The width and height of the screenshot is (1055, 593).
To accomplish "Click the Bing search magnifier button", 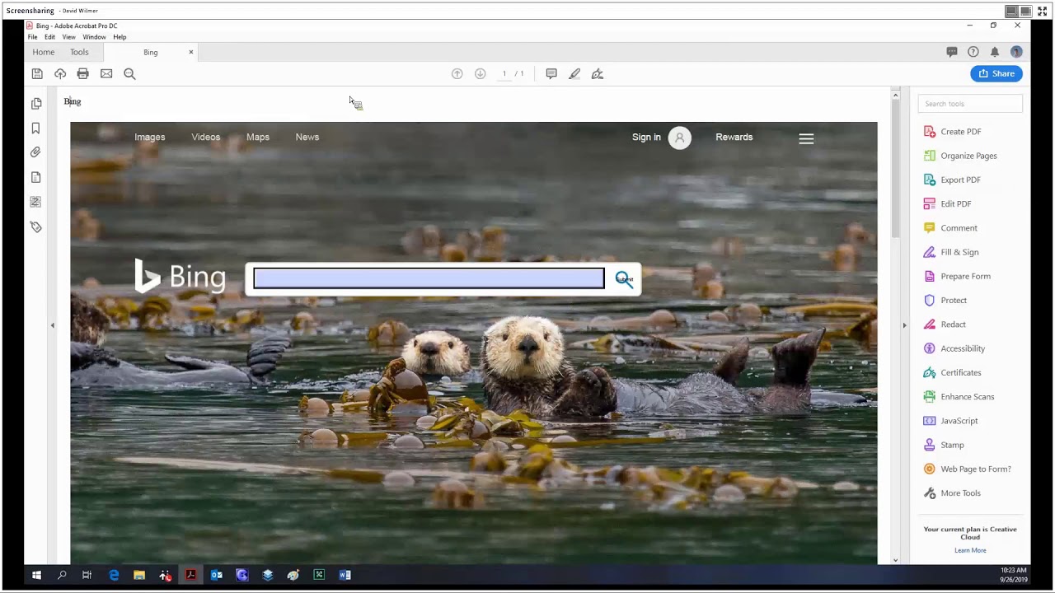I will point(624,279).
